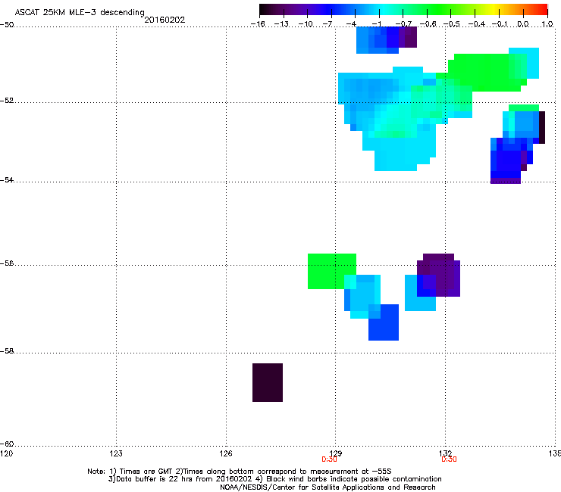Click the -16 label on the color scale
The width and height of the screenshot is (561, 492).
(x=258, y=24)
